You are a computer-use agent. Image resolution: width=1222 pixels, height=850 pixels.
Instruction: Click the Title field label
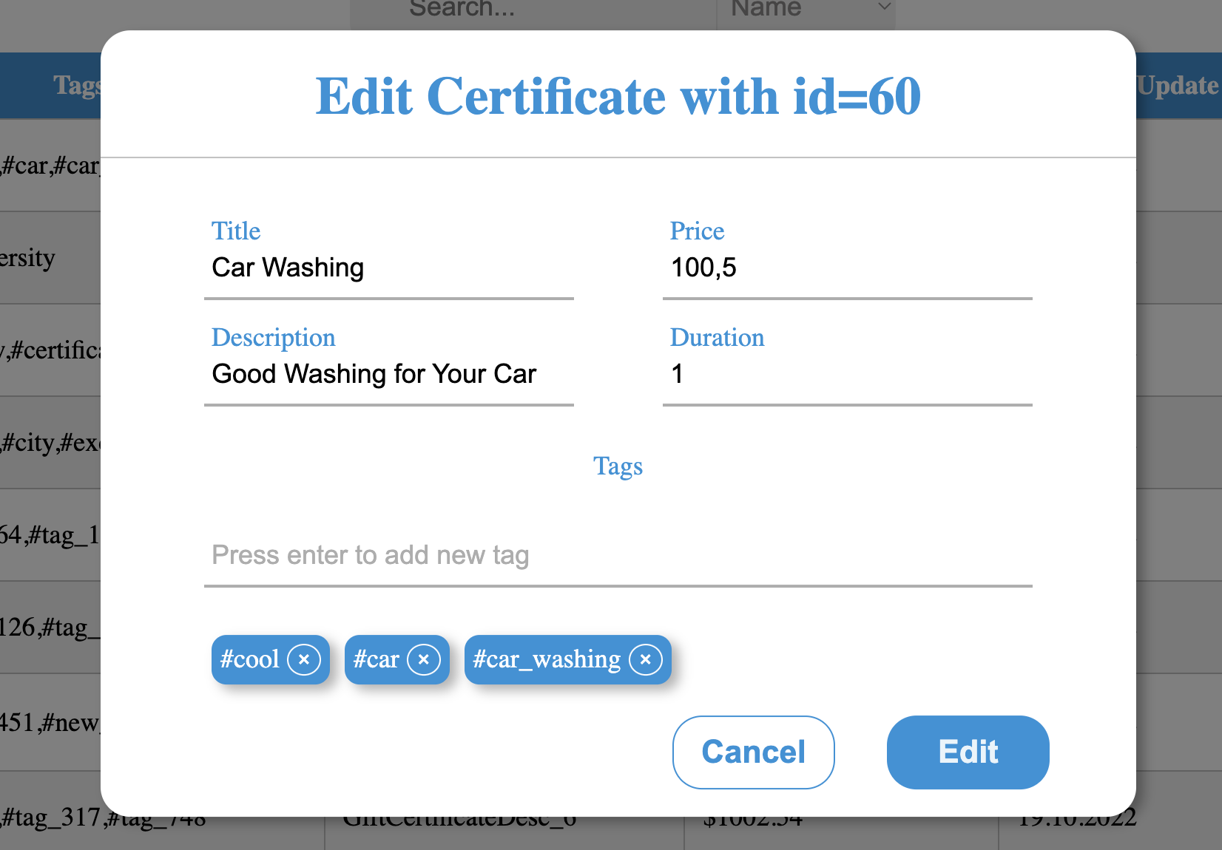tap(236, 231)
